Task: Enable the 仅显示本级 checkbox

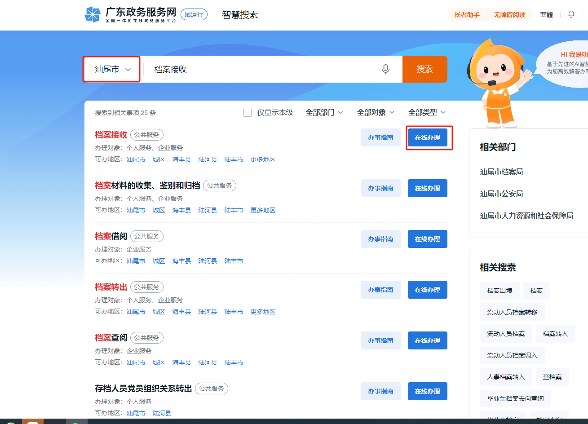Action: 248,112
